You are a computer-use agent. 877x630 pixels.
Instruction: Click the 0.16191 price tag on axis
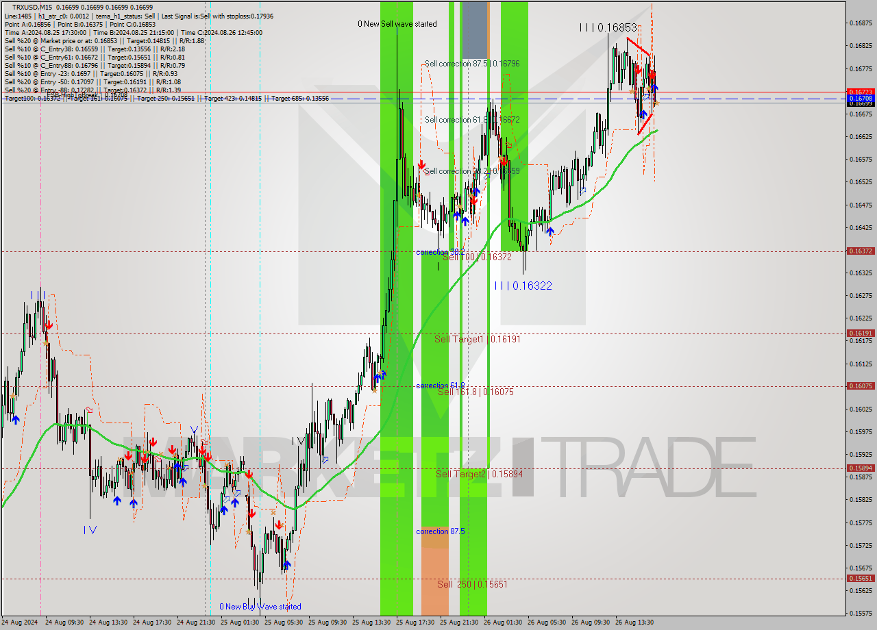click(x=861, y=333)
